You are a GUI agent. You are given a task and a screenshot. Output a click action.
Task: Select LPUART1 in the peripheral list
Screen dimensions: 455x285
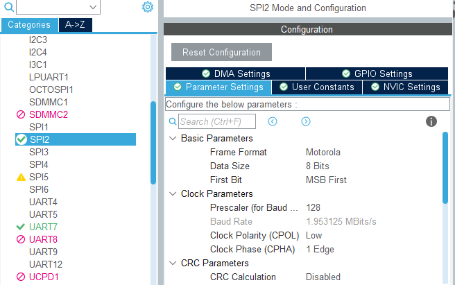tap(49, 77)
